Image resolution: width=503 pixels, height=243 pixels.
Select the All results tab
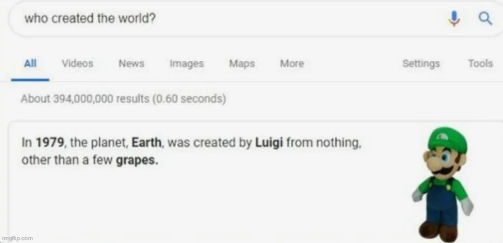(x=30, y=64)
